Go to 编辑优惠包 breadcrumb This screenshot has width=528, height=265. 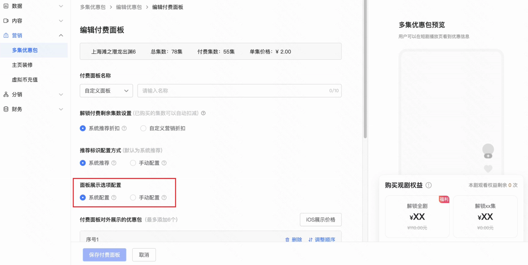coord(129,7)
